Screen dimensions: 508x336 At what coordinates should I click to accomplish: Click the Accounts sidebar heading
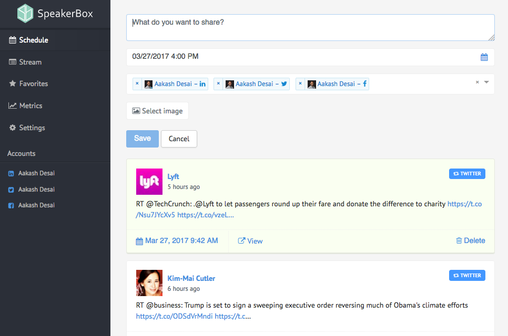point(22,154)
